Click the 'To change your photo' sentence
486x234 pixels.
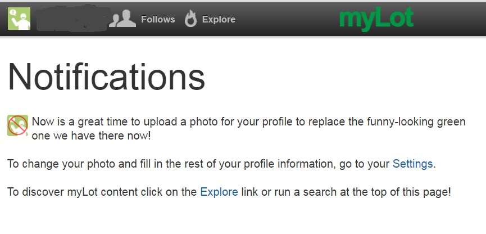click(221, 164)
